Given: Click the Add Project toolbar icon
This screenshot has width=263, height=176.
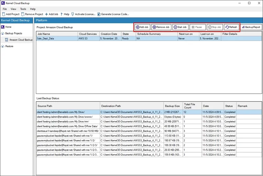Looking at the screenshot, I should click(x=3, y=14).
